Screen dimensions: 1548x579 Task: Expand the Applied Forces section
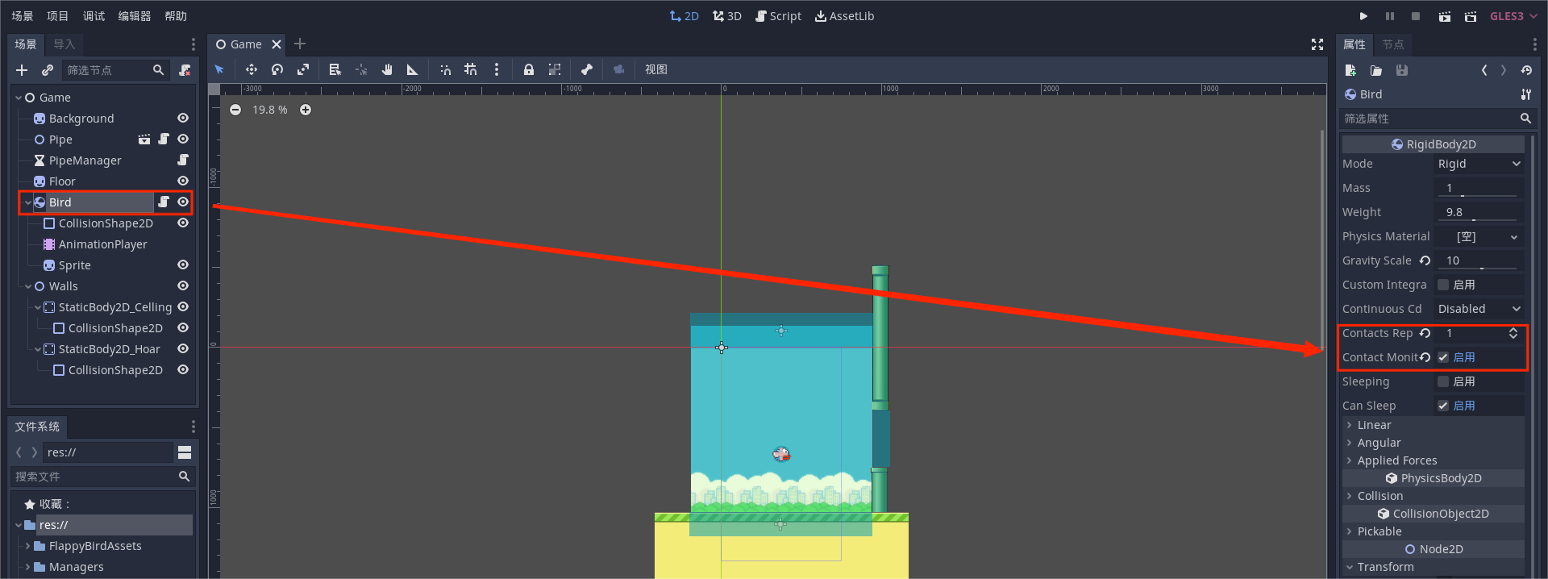pos(1396,460)
